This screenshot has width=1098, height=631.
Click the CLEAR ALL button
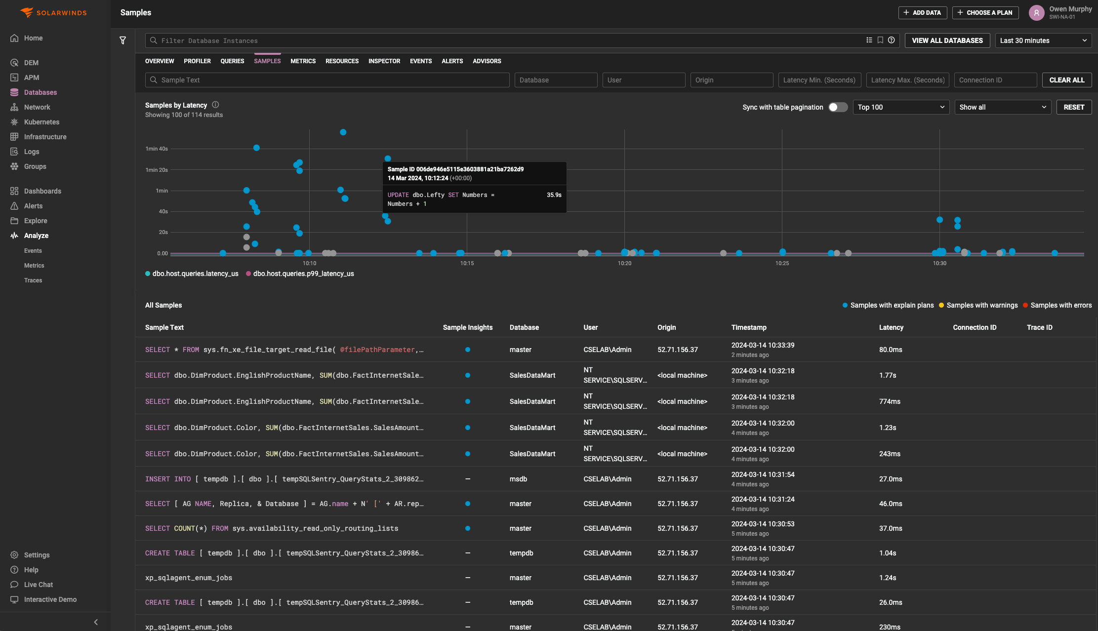point(1066,80)
